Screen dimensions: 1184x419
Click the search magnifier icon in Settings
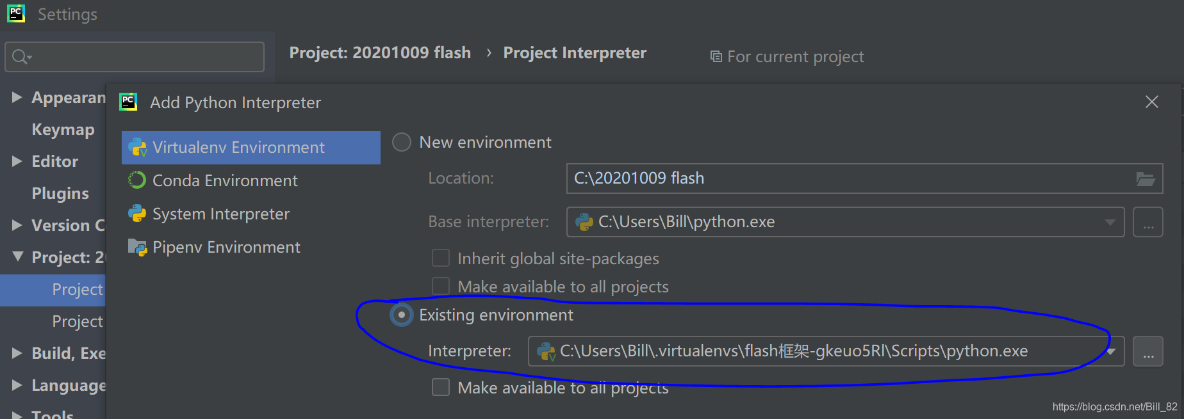coord(21,57)
